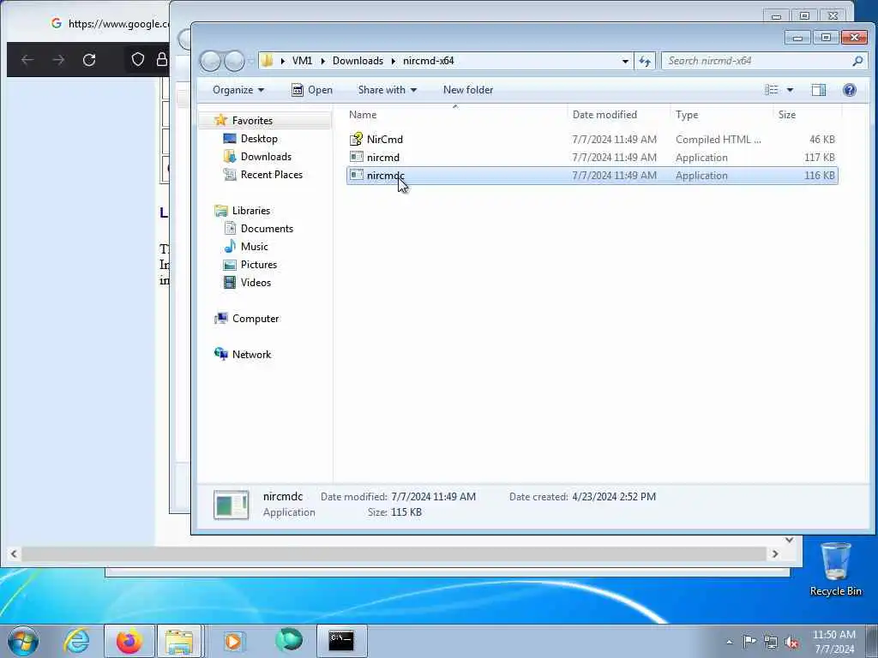Open the Share with menu
This screenshot has width=878, height=658.
387,90
